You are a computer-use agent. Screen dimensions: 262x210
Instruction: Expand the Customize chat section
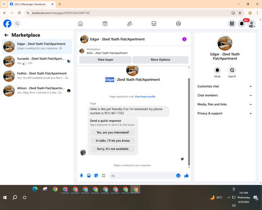pos(225,86)
